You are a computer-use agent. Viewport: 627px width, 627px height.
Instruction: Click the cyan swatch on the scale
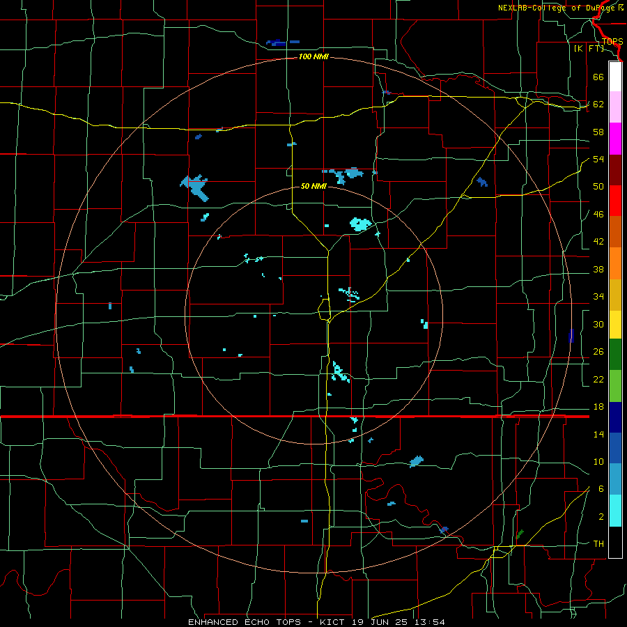[x=615, y=511]
